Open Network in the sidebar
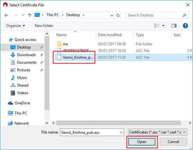The image size is (193, 150). click(18, 123)
